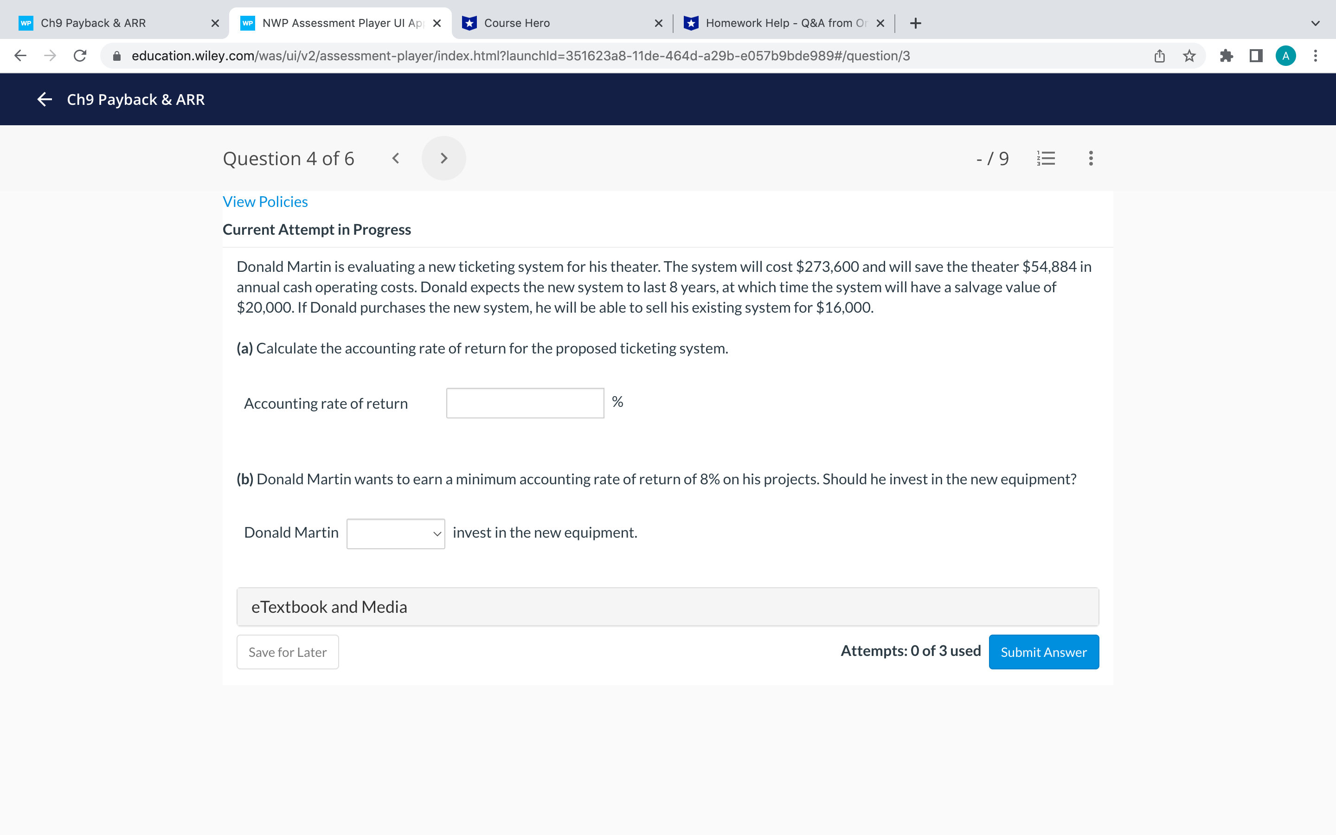Click the Save for Later button

[x=287, y=652]
